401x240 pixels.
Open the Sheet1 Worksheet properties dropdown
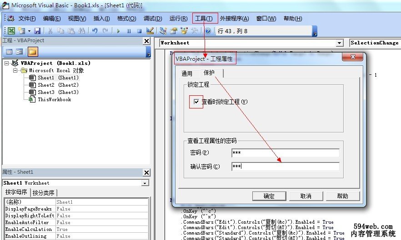(145, 183)
